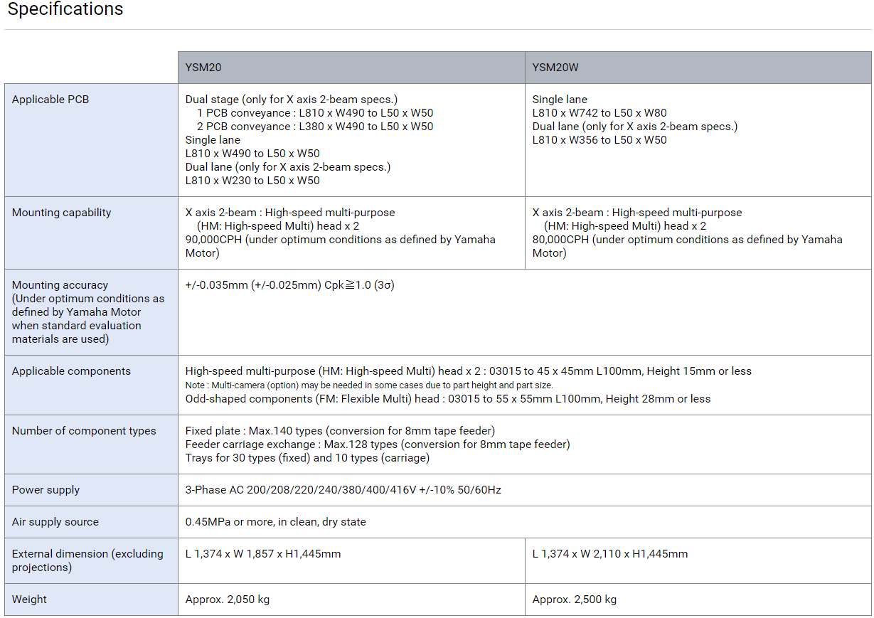874x618 pixels.
Task: Click the '1 PCB conveyance : L810 x W490' line
Action: [315, 113]
